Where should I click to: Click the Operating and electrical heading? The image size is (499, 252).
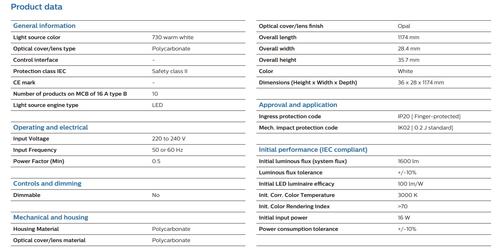(50, 127)
